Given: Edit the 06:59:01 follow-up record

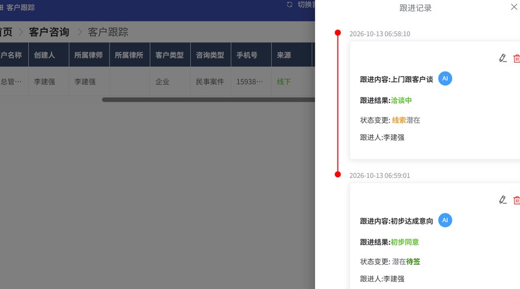Looking at the screenshot, I should point(503,200).
